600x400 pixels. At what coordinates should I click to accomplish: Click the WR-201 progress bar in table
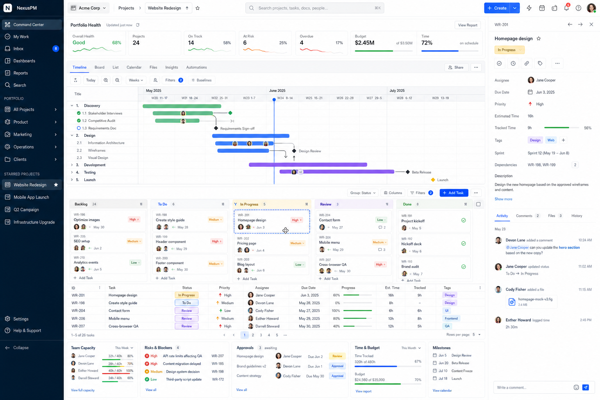tap(357, 295)
